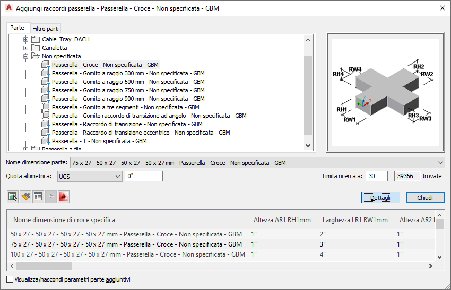Select the 50 x 27 - 50 x 27 table row name
Screen dimensions: 451x290
pos(126,234)
